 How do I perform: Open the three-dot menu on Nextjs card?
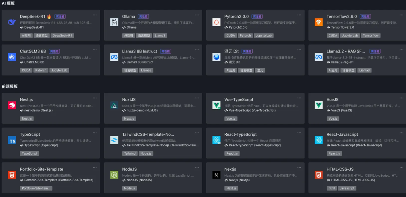[x=299, y=167]
